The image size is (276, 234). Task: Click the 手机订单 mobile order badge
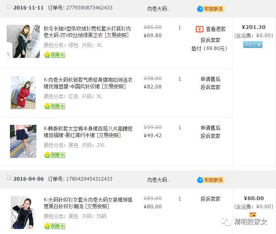click(253, 45)
